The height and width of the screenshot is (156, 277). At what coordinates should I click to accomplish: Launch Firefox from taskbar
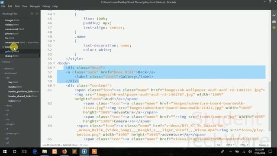[x=64, y=152]
